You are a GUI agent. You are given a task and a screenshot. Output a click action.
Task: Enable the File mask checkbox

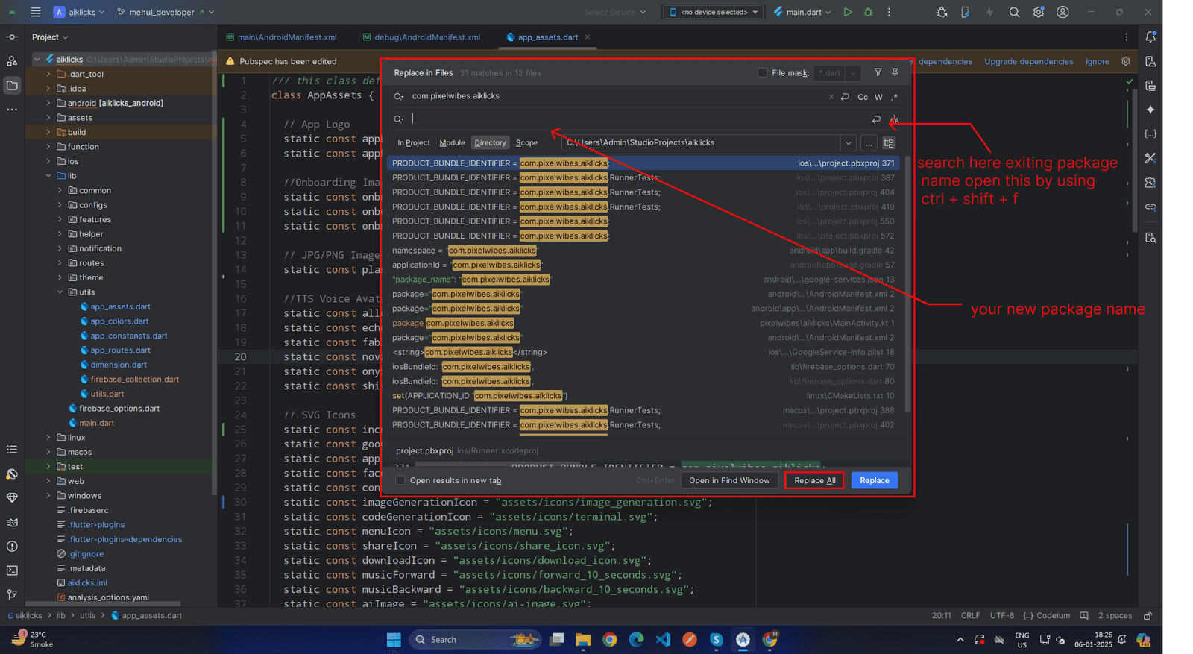point(762,73)
